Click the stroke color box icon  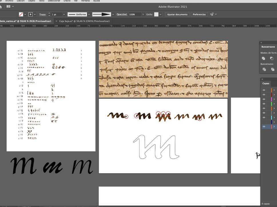(x=30, y=14)
